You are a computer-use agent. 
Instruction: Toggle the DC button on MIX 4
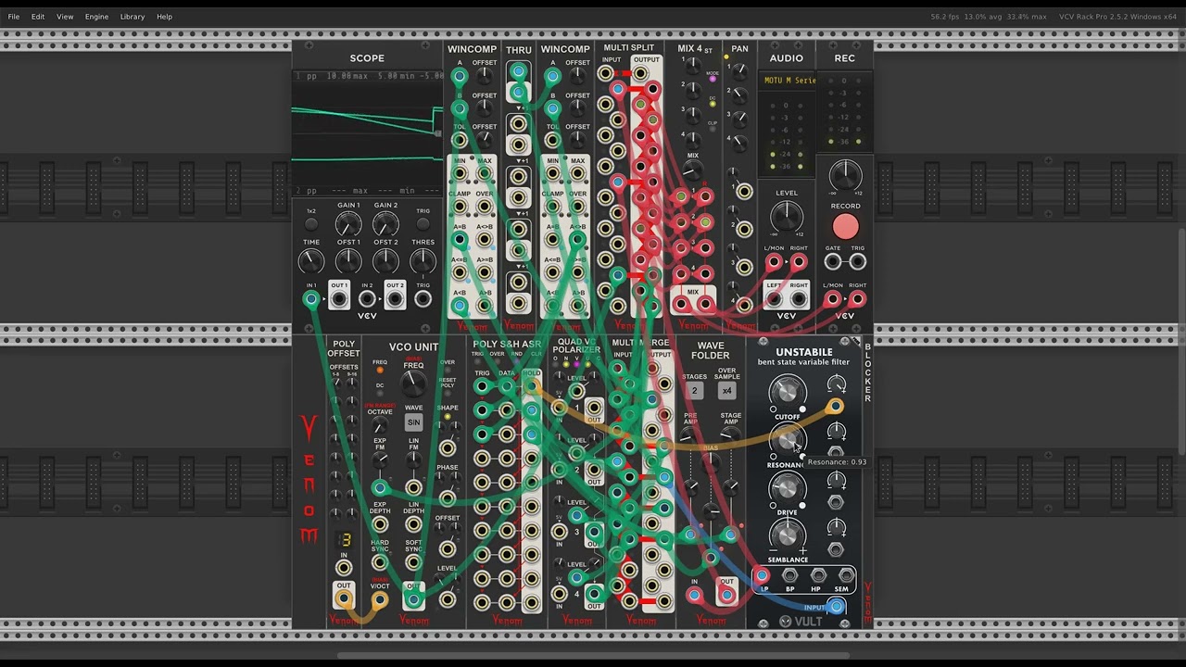(713, 105)
